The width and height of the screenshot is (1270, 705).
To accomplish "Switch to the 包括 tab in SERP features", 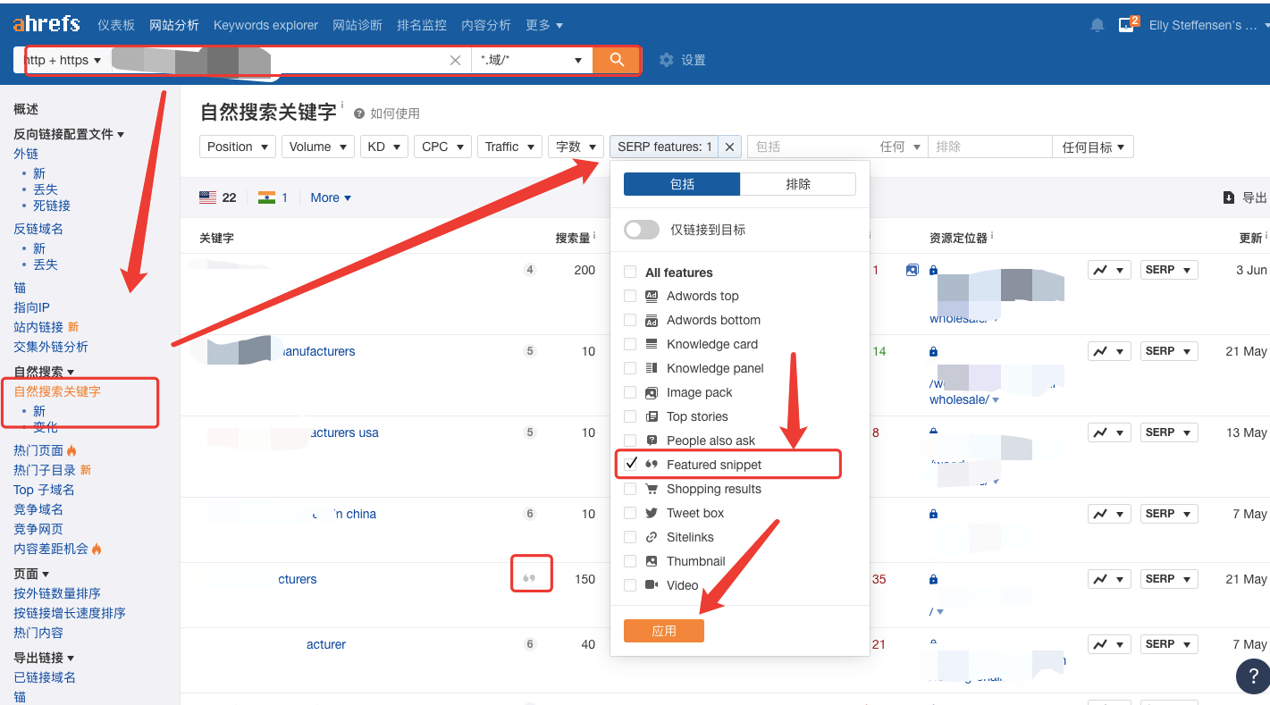I will [x=682, y=184].
